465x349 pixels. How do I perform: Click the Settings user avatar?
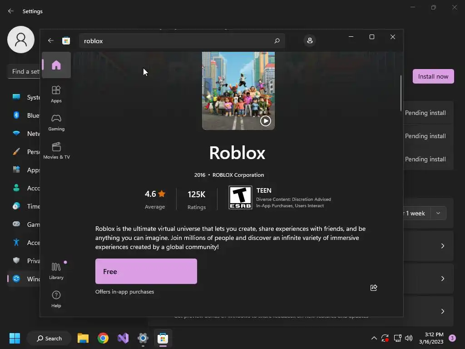click(x=21, y=40)
